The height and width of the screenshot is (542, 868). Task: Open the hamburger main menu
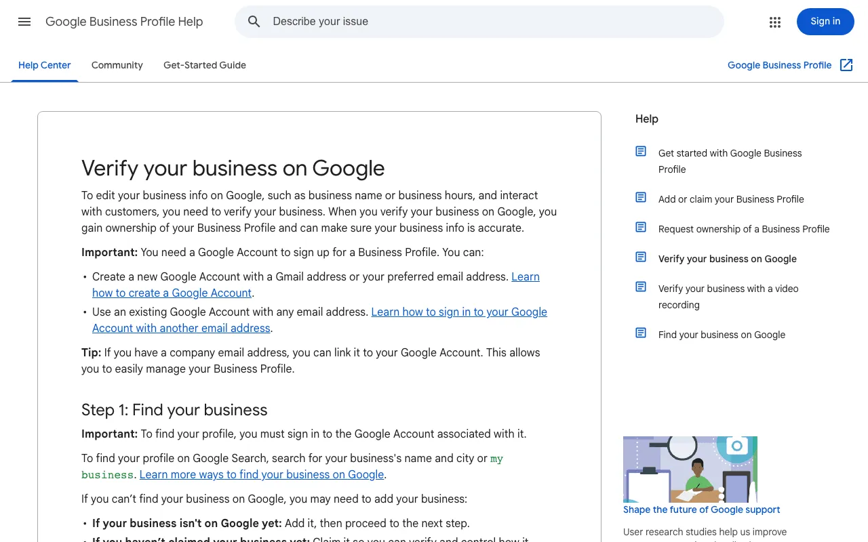(24, 22)
